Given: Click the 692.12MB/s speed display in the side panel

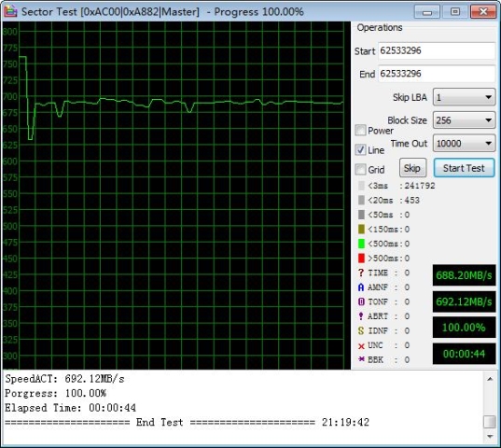Looking at the screenshot, I should tap(464, 301).
